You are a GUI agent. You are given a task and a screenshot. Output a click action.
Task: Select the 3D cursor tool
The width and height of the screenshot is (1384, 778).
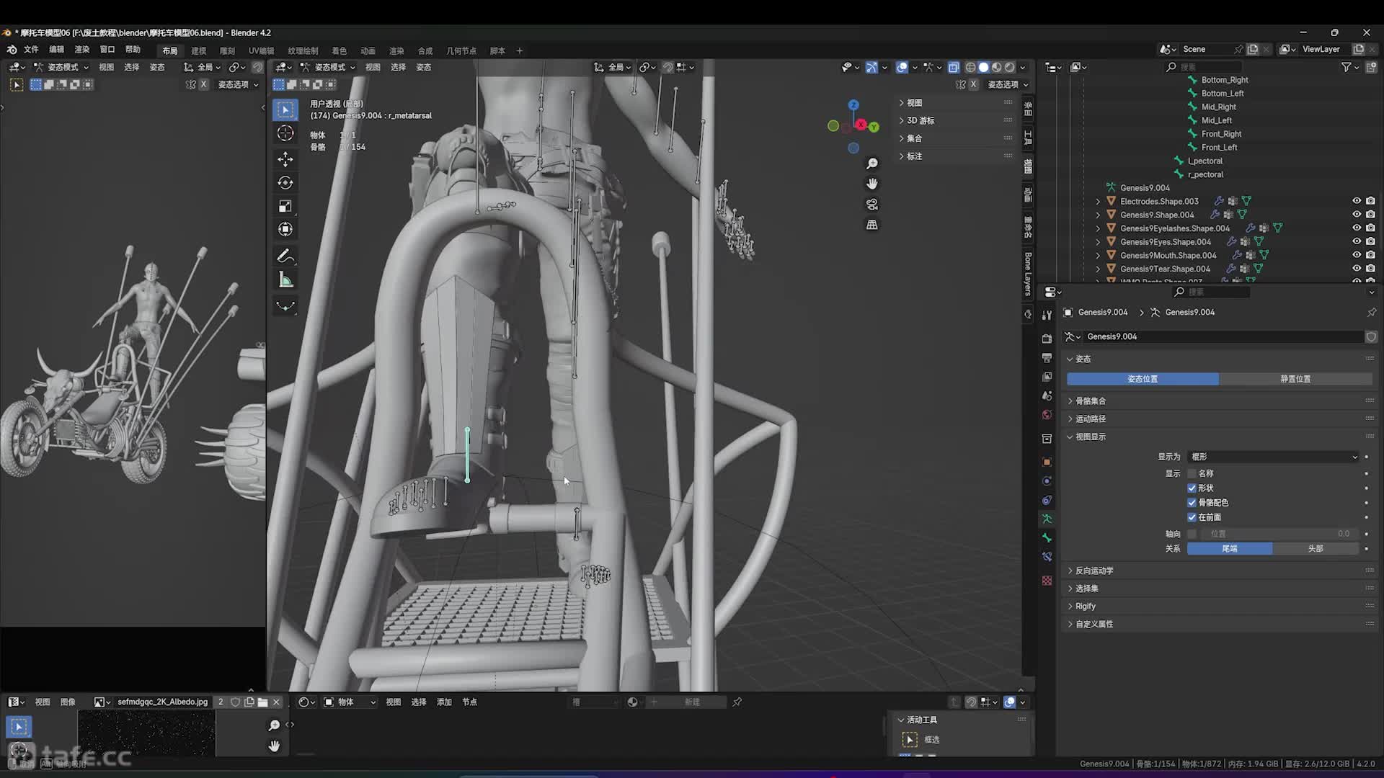[285, 133]
